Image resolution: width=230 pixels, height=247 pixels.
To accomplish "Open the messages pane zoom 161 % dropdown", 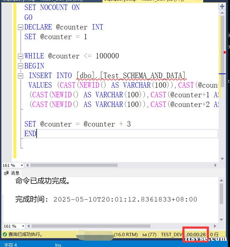I will coord(23,226).
